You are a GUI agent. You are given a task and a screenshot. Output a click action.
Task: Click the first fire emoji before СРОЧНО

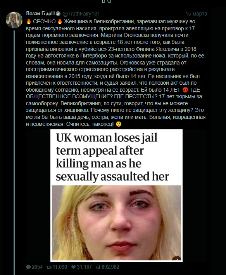click(29, 21)
